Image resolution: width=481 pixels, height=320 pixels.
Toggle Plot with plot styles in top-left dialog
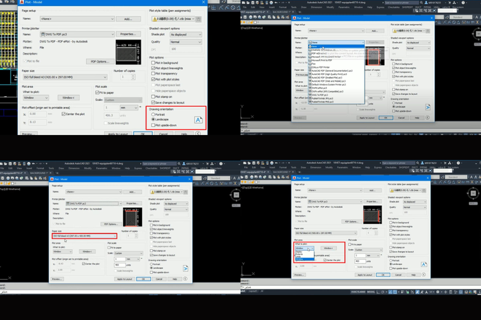(153, 79)
